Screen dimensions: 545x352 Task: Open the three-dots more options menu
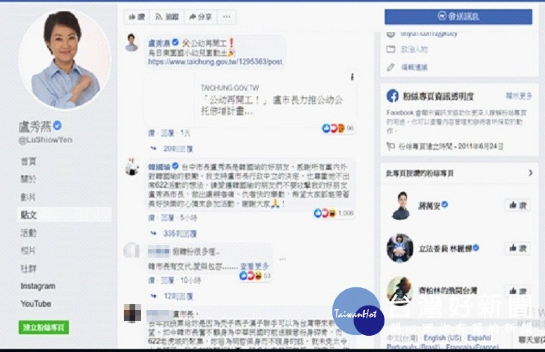click(x=226, y=17)
